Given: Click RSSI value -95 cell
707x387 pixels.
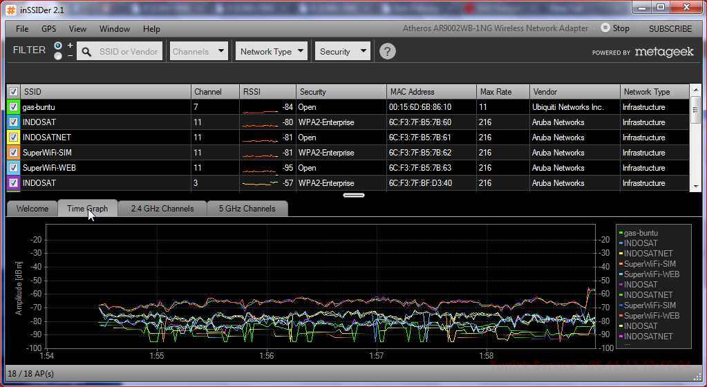Looking at the screenshot, I should pos(287,168).
